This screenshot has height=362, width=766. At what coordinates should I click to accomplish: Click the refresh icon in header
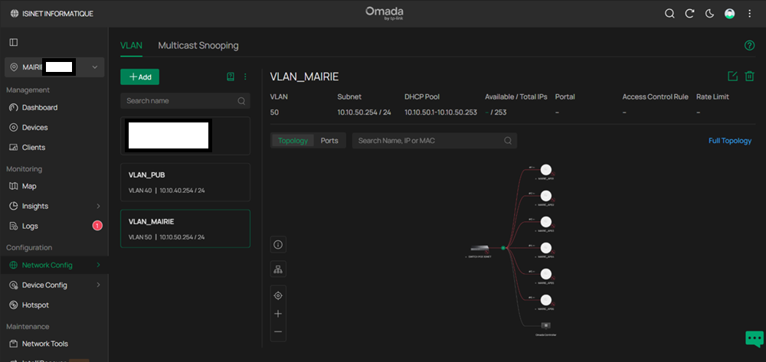point(689,14)
